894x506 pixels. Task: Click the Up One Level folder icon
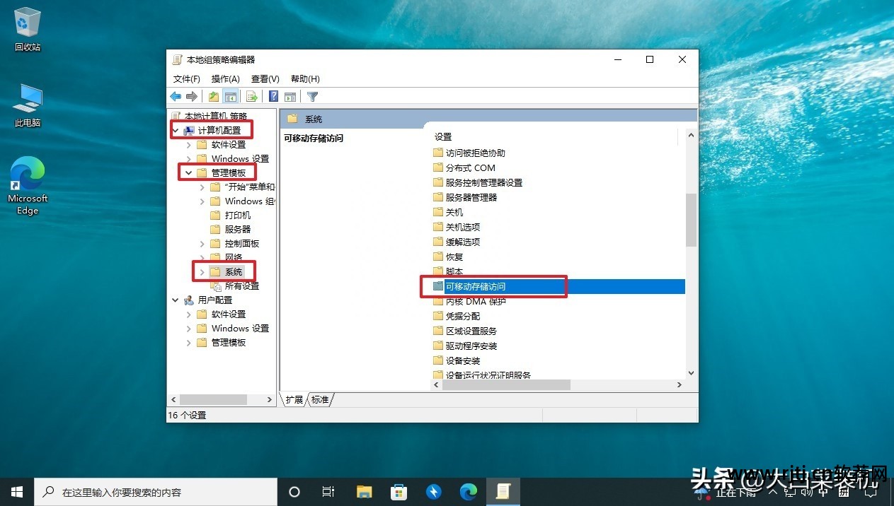[214, 97]
